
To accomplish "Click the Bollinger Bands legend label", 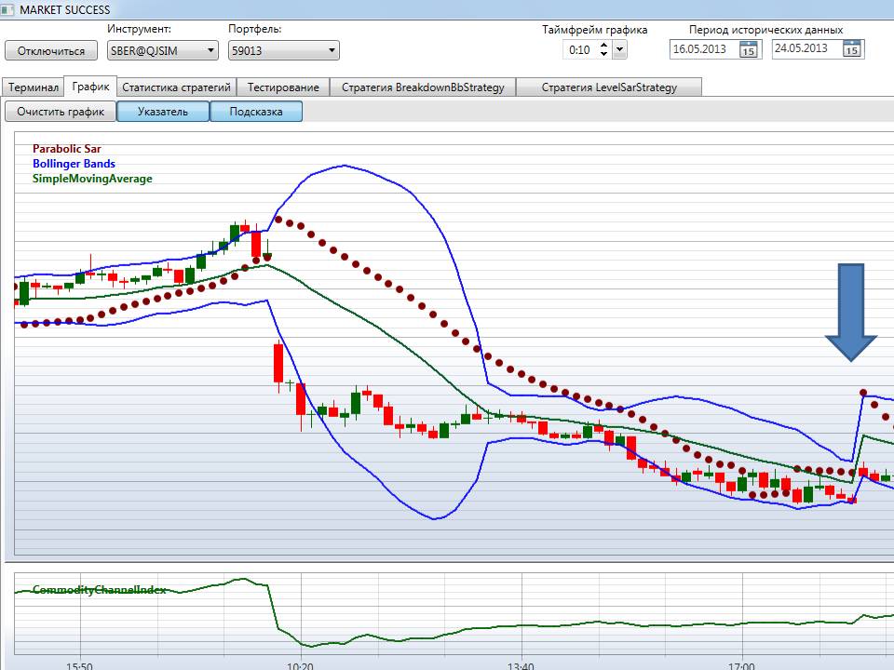I will pyautogui.click(x=74, y=164).
